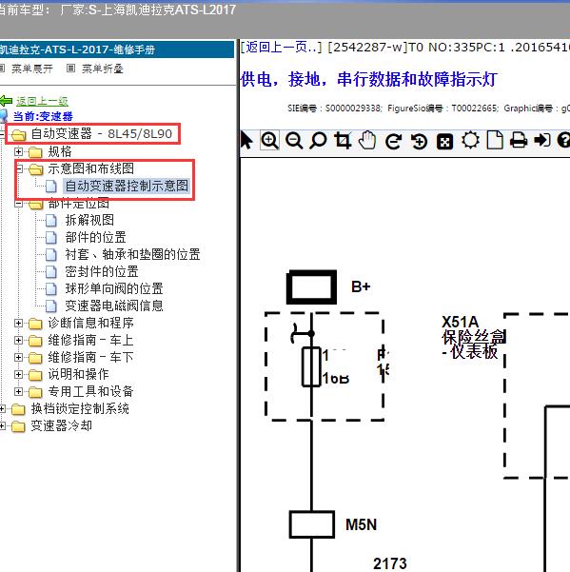This screenshot has width=570, height=572.
Task: Expand the 说明和操作 folder
Action: point(19,375)
